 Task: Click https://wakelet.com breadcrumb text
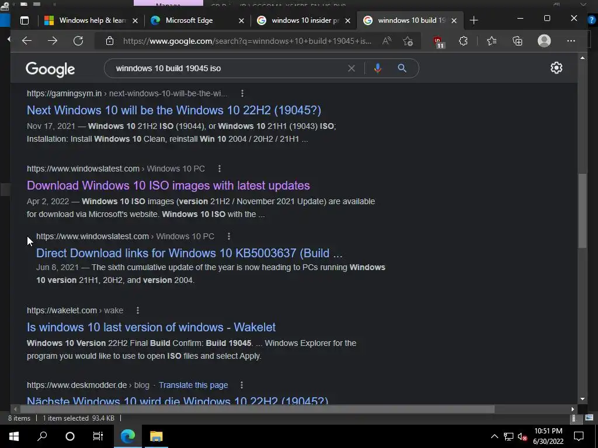[62, 310]
